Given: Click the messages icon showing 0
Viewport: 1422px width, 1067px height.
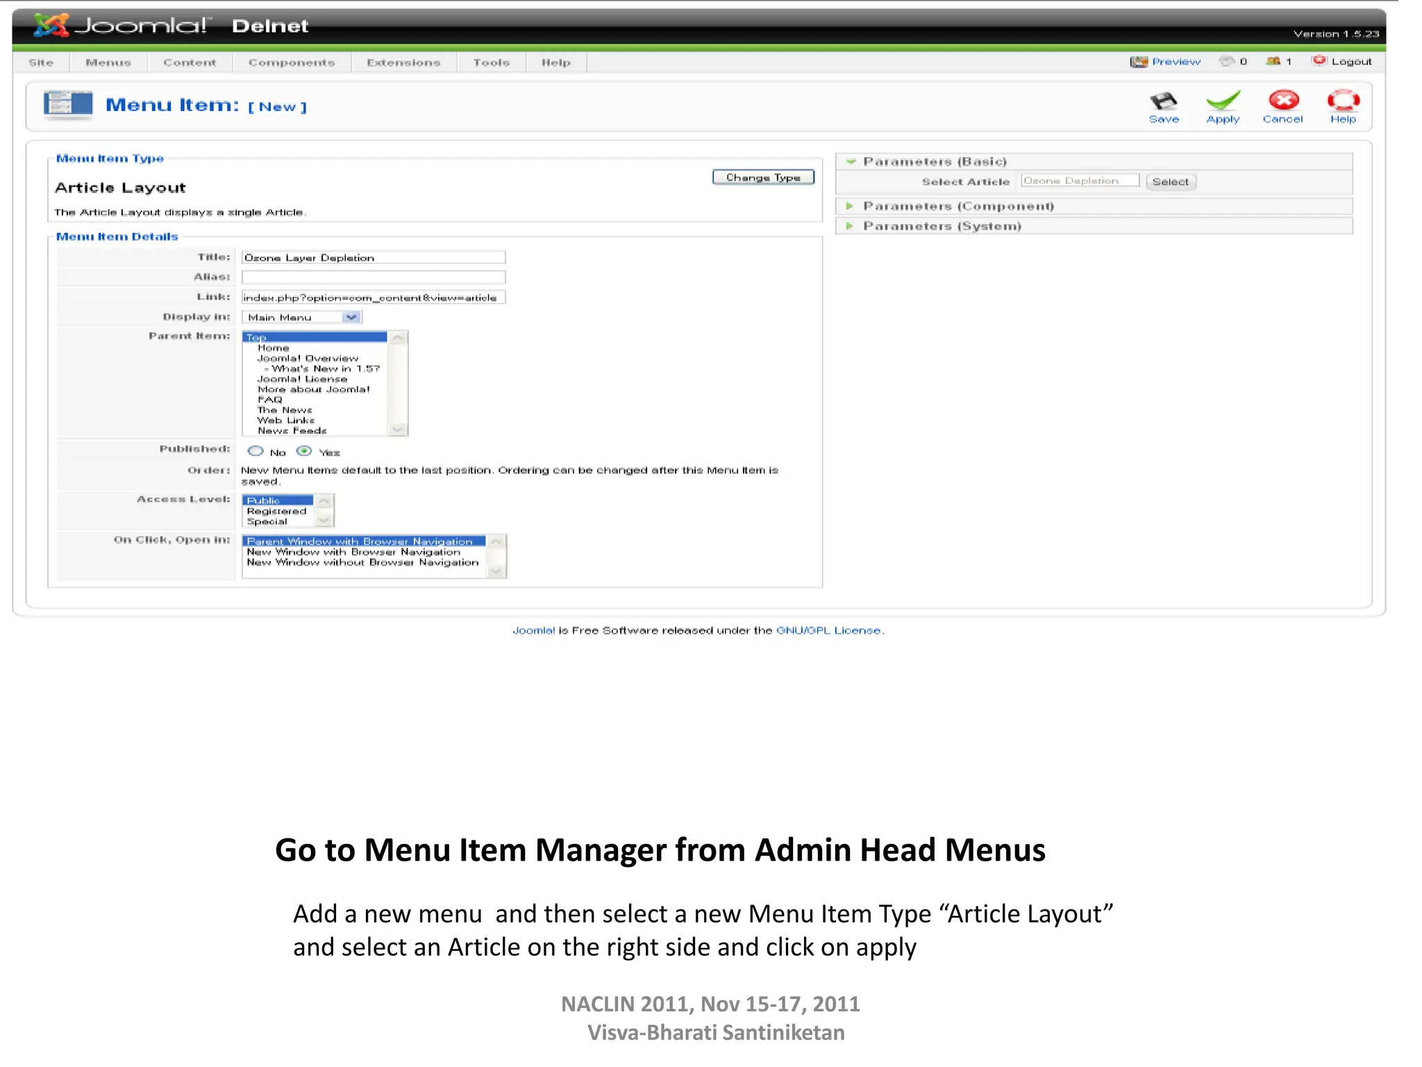Looking at the screenshot, I should click(x=1228, y=61).
